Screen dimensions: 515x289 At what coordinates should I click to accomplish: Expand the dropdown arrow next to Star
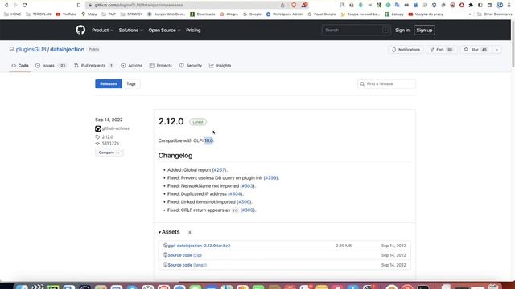pyautogui.click(x=497, y=50)
